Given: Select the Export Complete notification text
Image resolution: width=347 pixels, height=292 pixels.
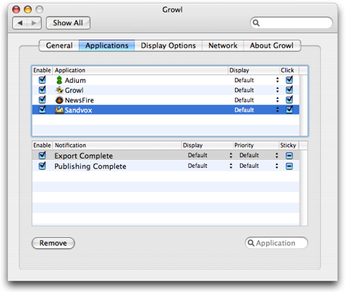Looking at the screenshot, I should coord(83,156).
